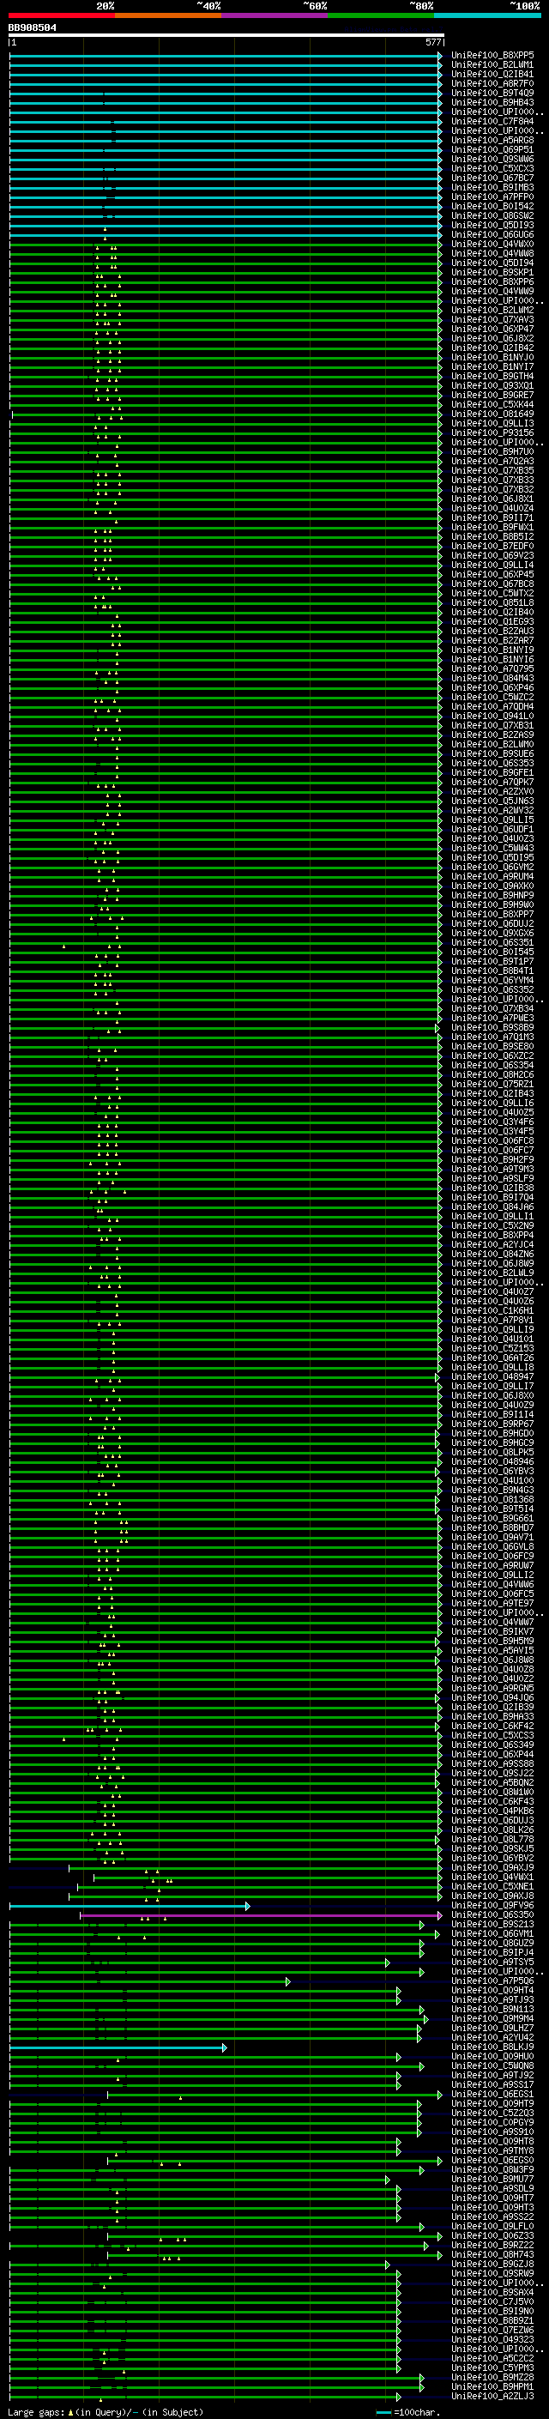Screen dimensions: 549x2419
Task: Select label UniRef100_Q9LFL0
Action: [x=492, y=2227]
